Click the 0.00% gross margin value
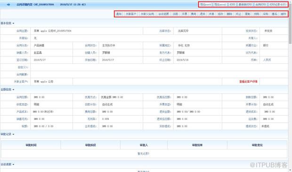The image size is (292, 172). coord(105,119)
